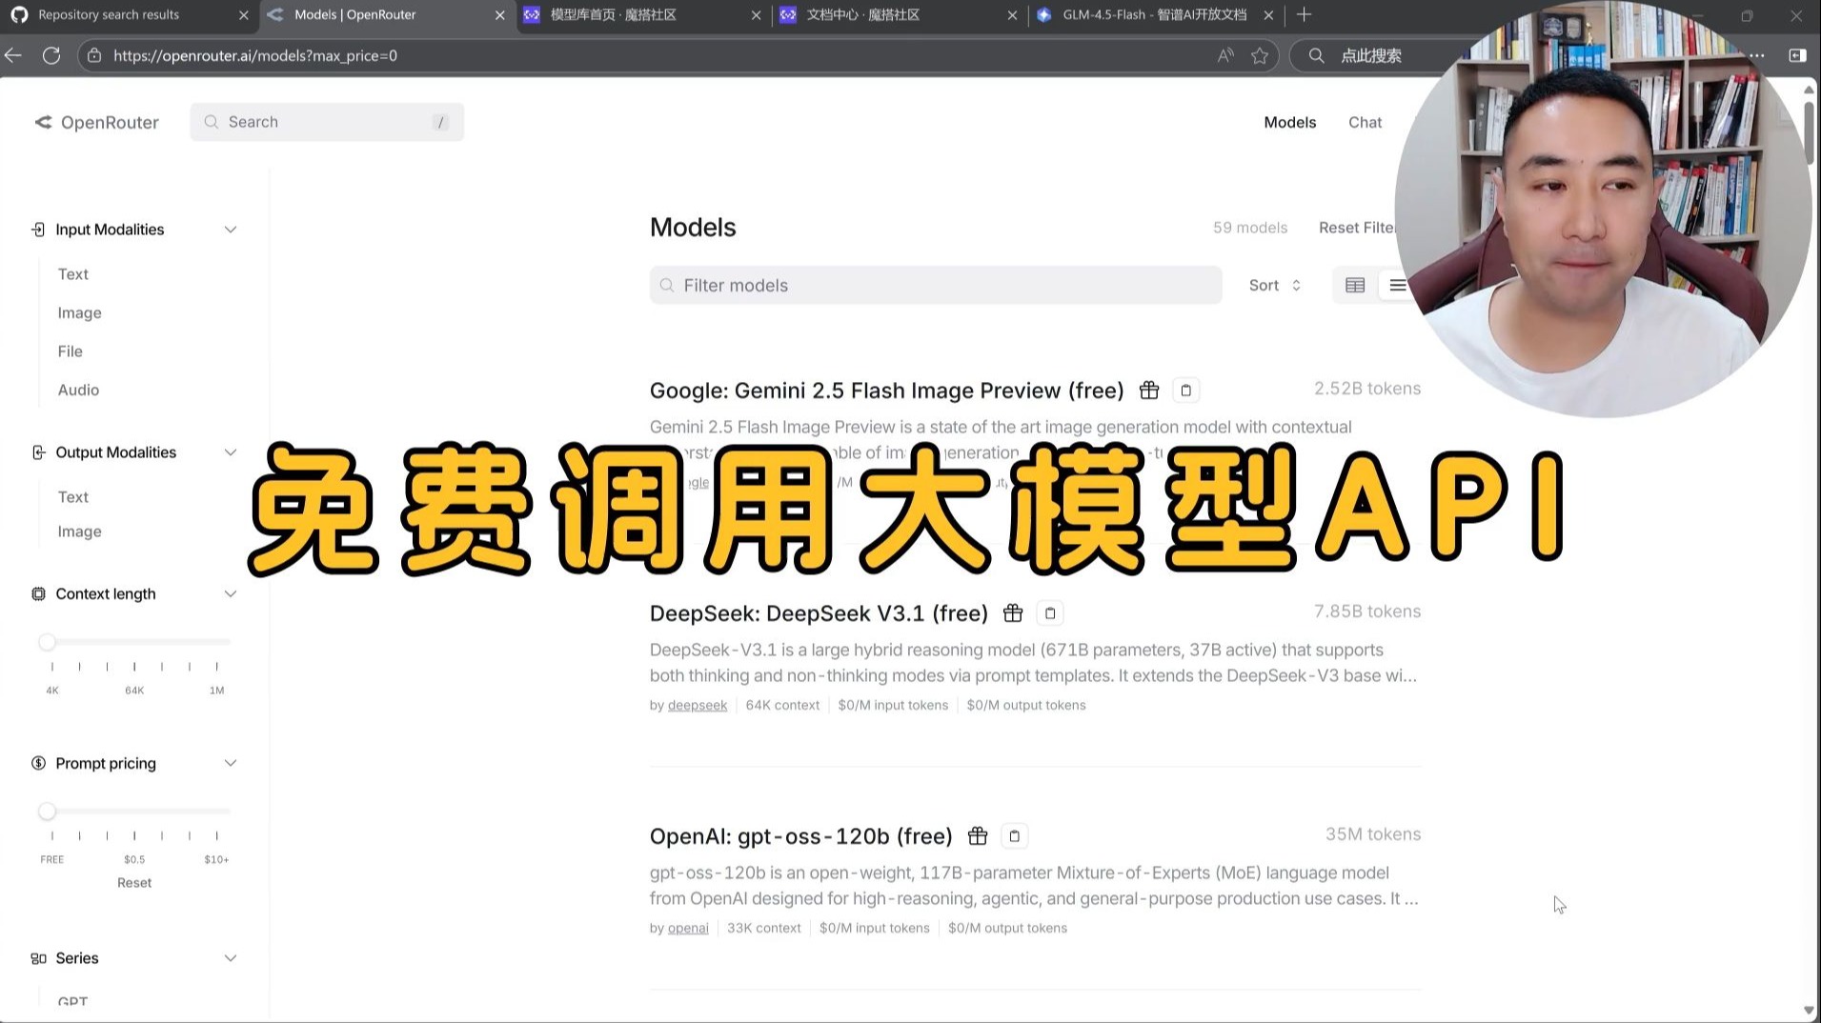The width and height of the screenshot is (1821, 1023).
Task: Open the Models nav item
Action: point(1290,122)
